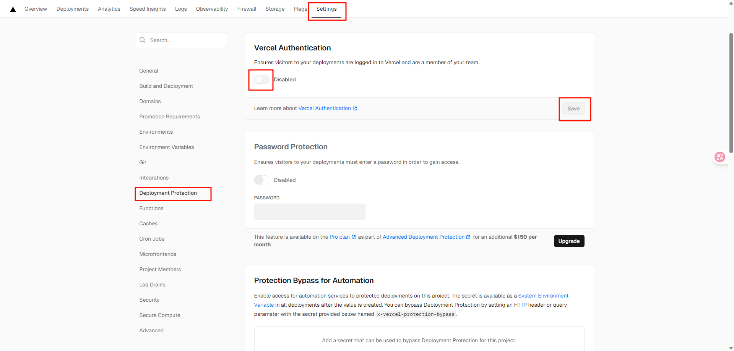This screenshot has height=351, width=734.
Task: Open General settings section
Action: click(x=149, y=71)
